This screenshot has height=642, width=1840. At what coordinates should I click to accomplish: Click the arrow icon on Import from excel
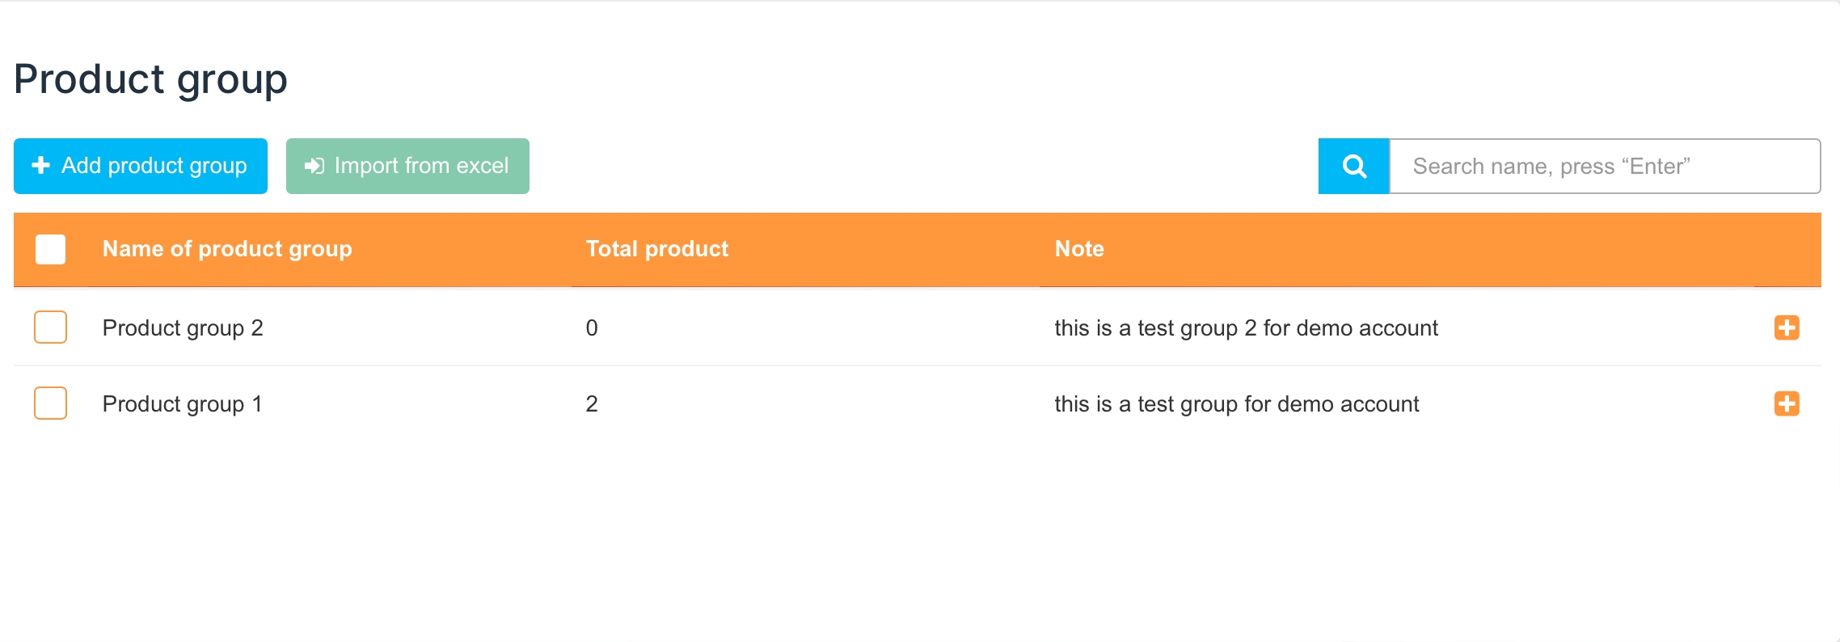pyautogui.click(x=314, y=167)
